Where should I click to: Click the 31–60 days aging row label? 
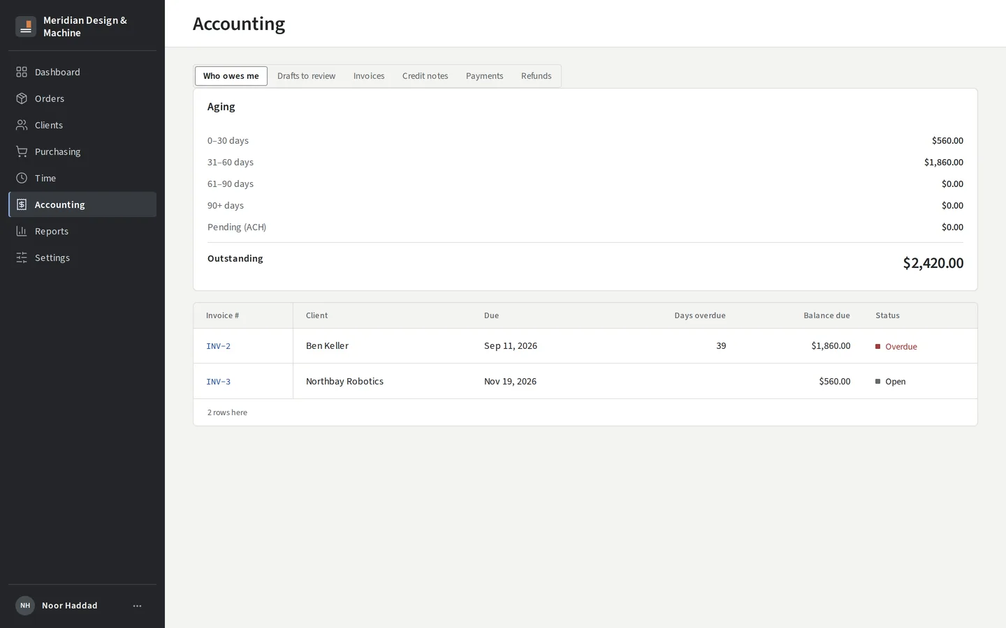click(x=231, y=162)
